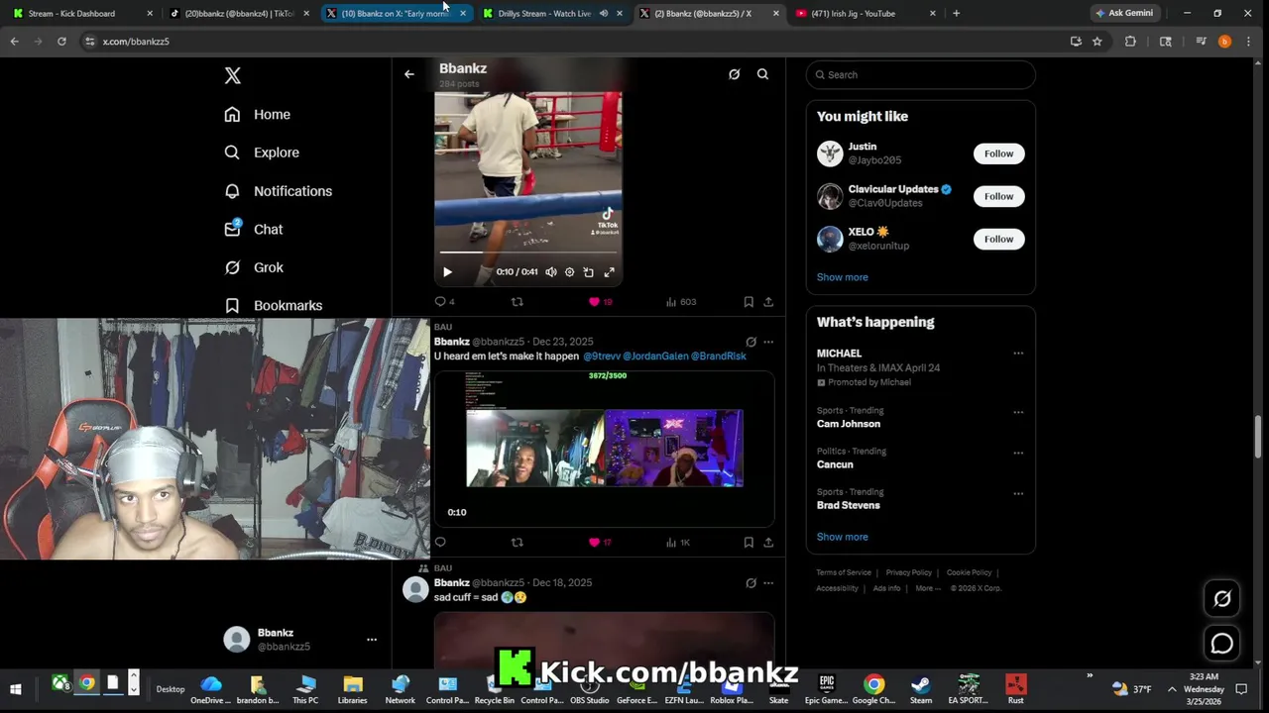Open more options on Dec 23 post
Viewport: 1269px width, 713px height.
[768, 343]
